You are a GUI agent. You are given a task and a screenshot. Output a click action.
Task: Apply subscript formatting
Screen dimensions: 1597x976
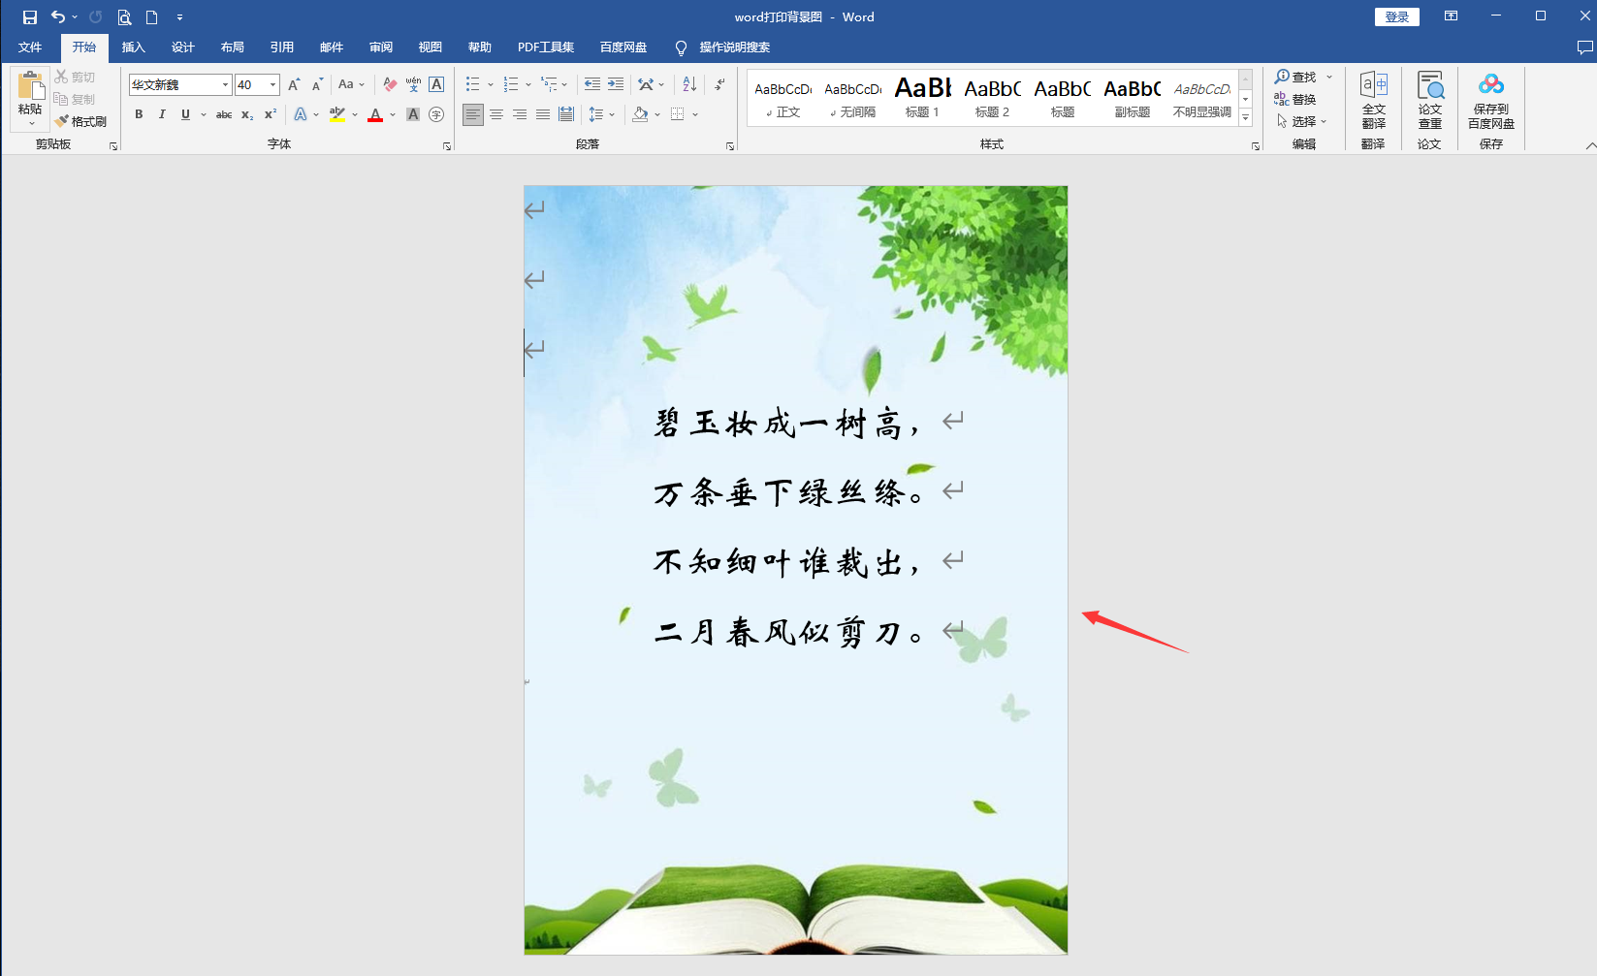point(247,114)
